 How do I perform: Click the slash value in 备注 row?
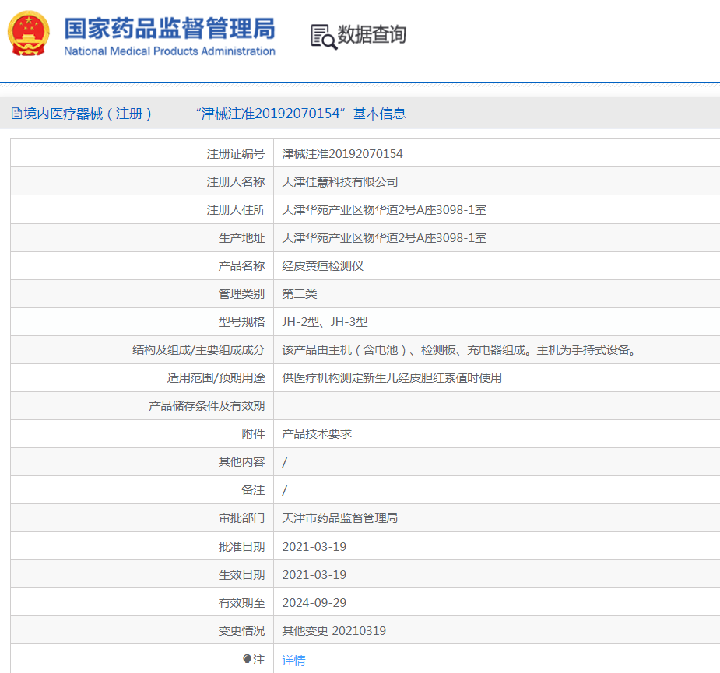(285, 490)
